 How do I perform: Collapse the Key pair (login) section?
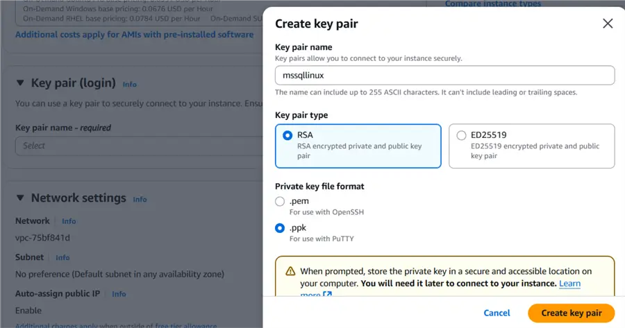(19, 83)
